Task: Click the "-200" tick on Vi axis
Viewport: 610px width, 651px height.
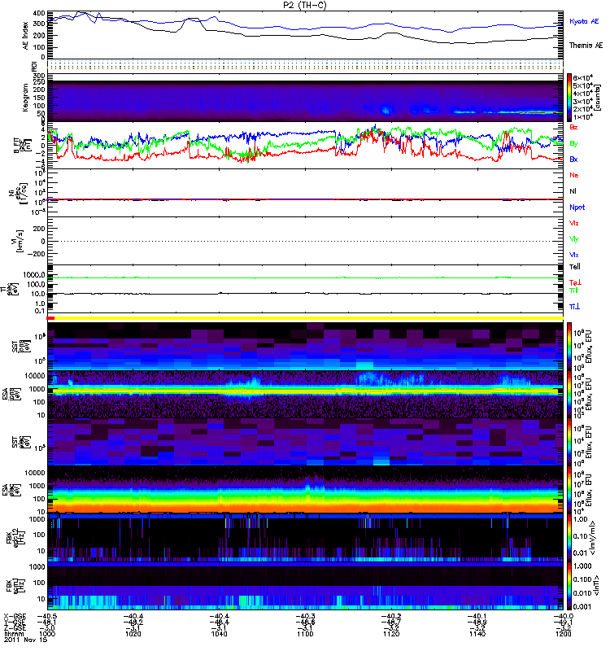Action: pos(37,254)
